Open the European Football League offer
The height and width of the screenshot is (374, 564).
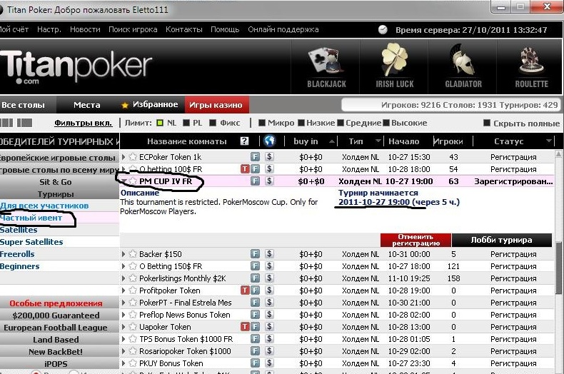(56, 328)
